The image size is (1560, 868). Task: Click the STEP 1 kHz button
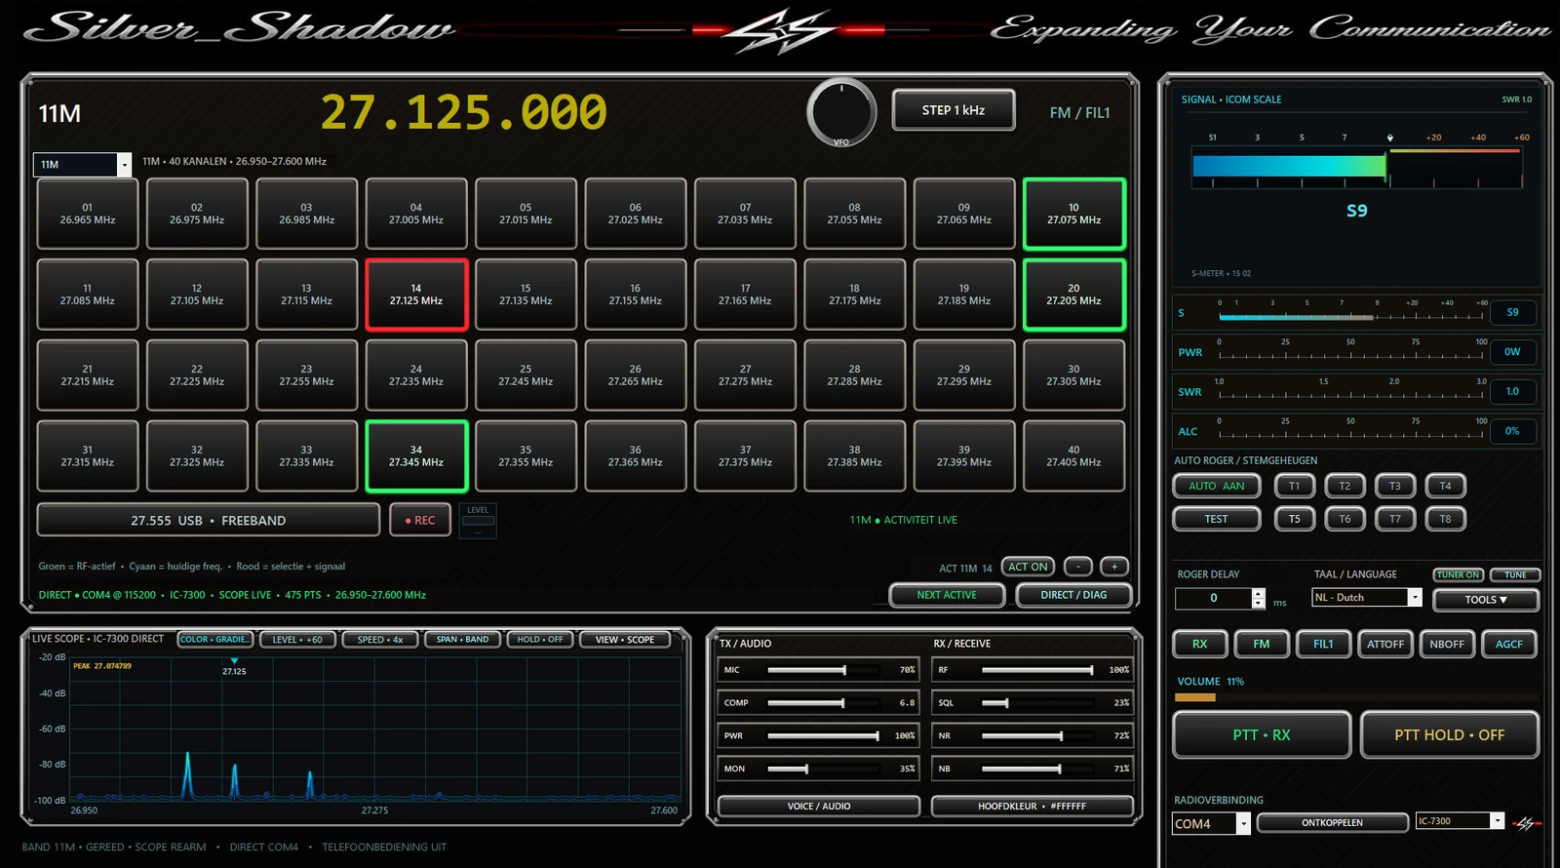click(x=954, y=110)
